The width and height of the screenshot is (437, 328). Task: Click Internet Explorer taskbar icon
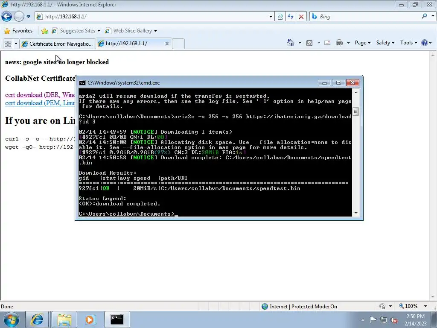pyautogui.click(x=37, y=319)
